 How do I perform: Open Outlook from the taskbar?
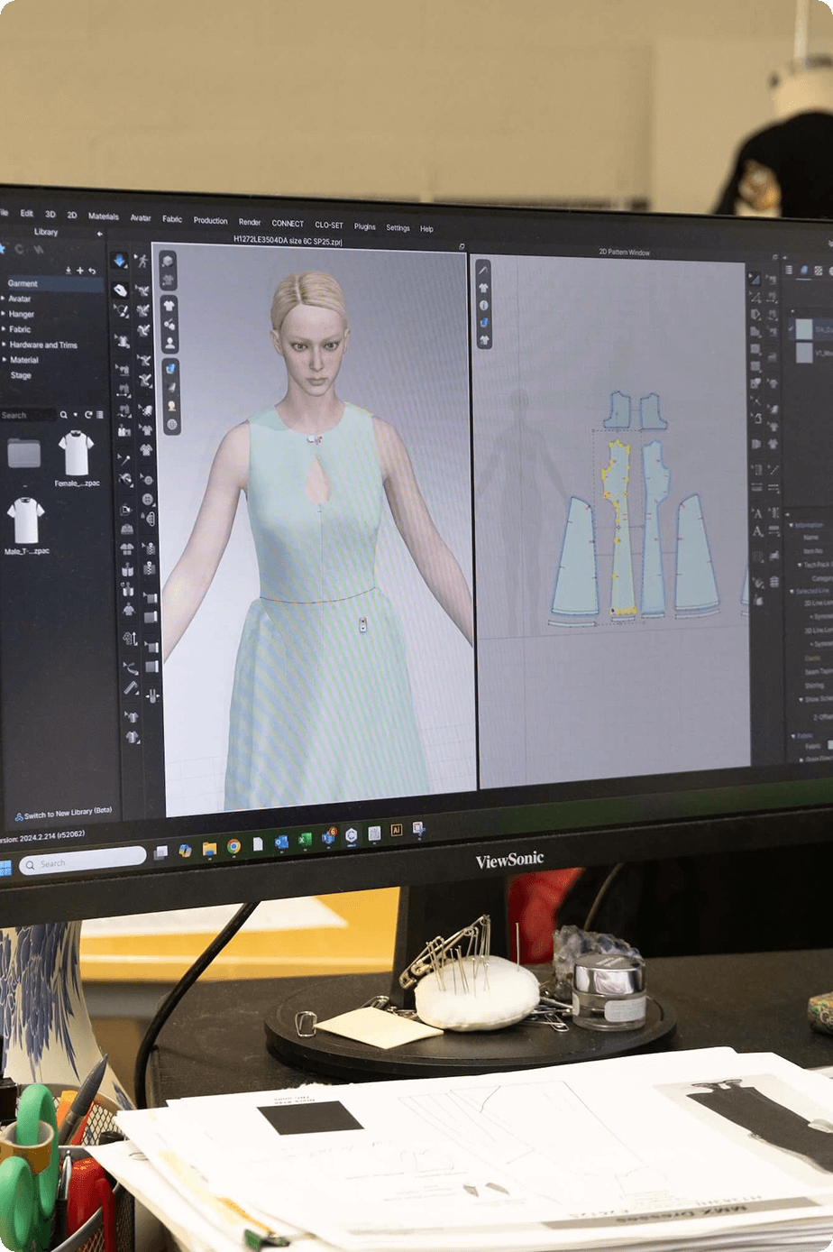point(281,842)
